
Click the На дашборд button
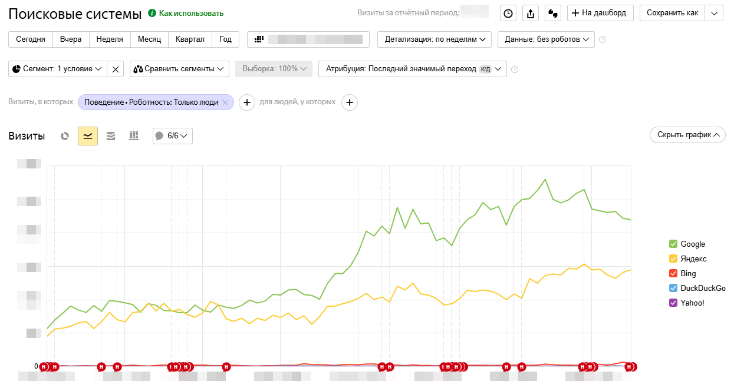[x=600, y=13]
